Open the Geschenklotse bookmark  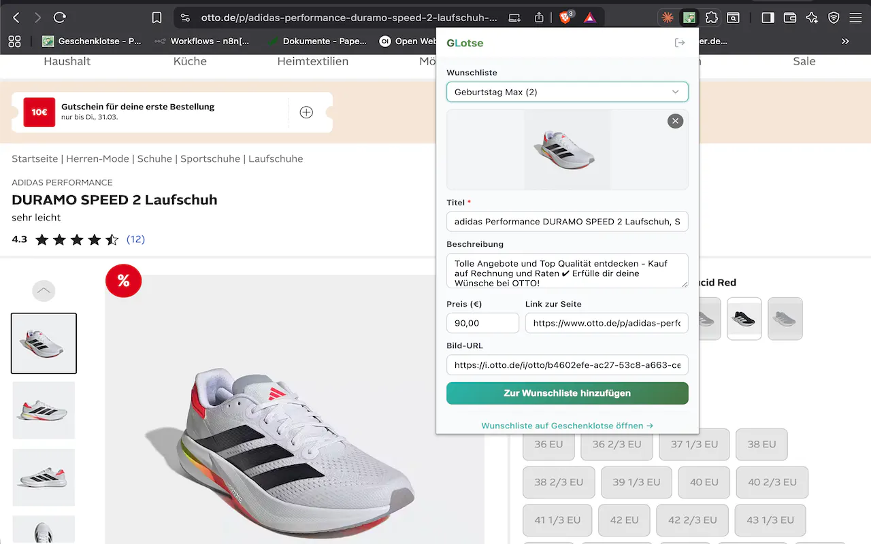pos(91,41)
